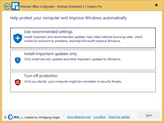Go back with the circled arrow icon
Screen dimensions: 164x123
click(7, 7)
